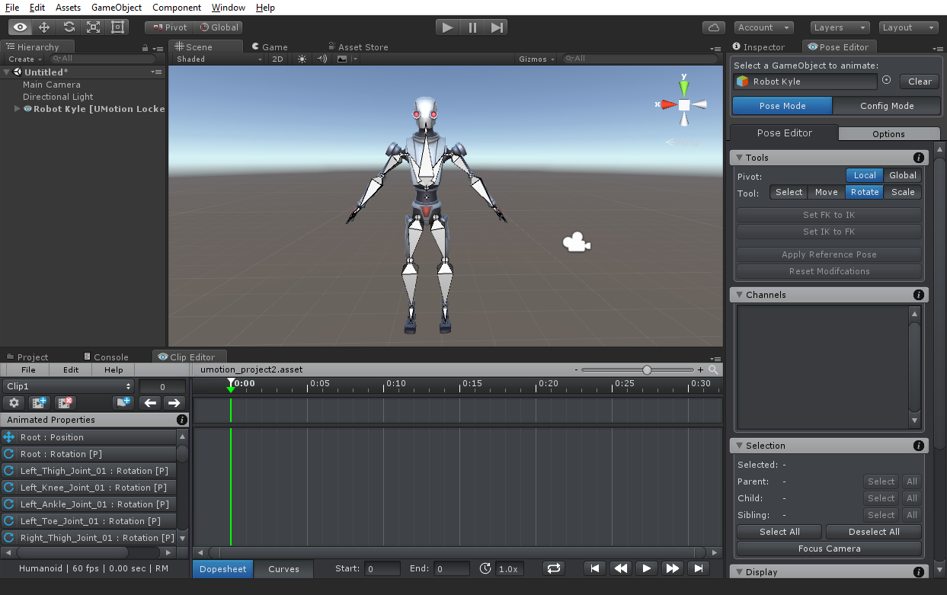This screenshot has width=947, height=595.
Task: Open the Layout dropdown
Action: pyautogui.click(x=909, y=27)
